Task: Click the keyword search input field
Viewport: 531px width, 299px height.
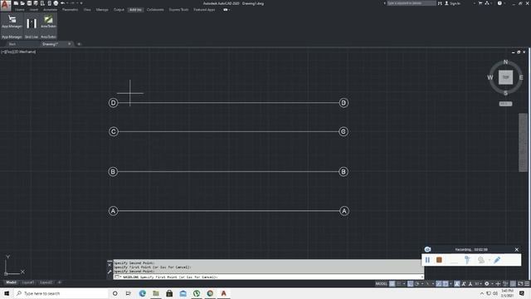Action: (412, 3)
